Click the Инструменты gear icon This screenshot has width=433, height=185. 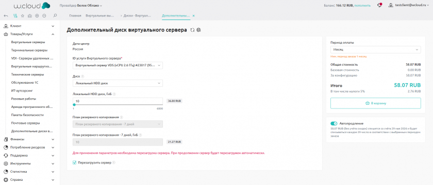6,163
